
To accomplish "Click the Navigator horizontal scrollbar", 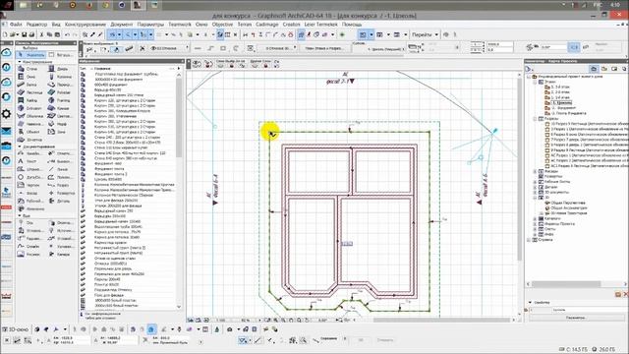I will tap(566, 284).
